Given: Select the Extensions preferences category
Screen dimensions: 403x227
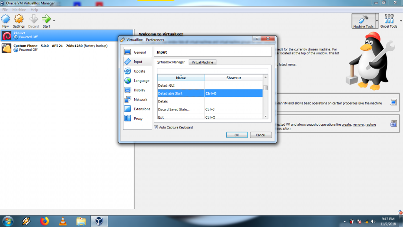Looking at the screenshot, I should [137, 109].
